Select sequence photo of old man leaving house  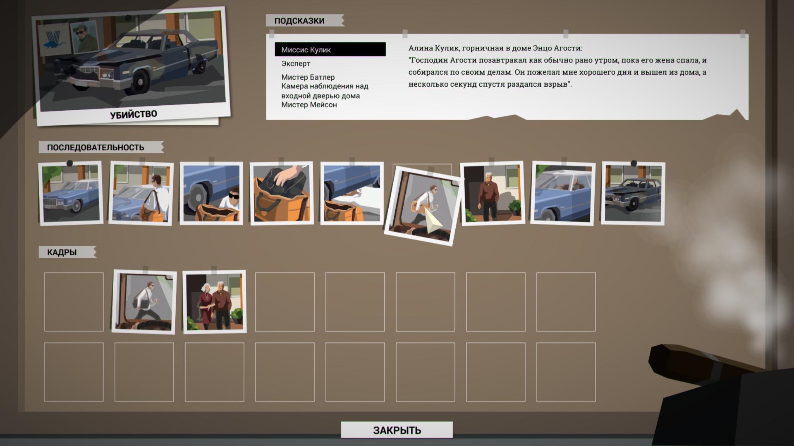click(x=493, y=193)
